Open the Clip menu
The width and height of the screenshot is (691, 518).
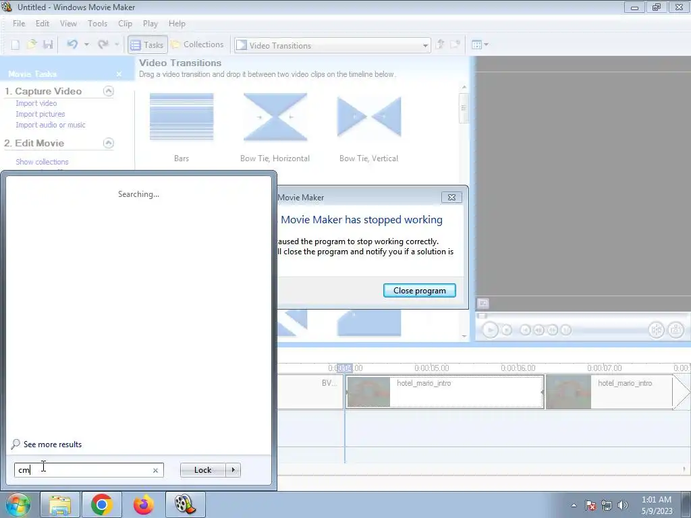pyautogui.click(x=125, y=24)
